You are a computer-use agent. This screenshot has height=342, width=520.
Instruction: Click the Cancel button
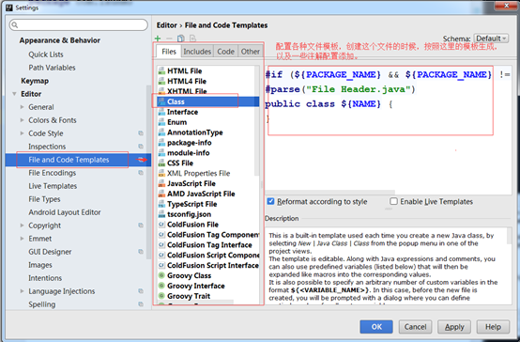(415, 327)
